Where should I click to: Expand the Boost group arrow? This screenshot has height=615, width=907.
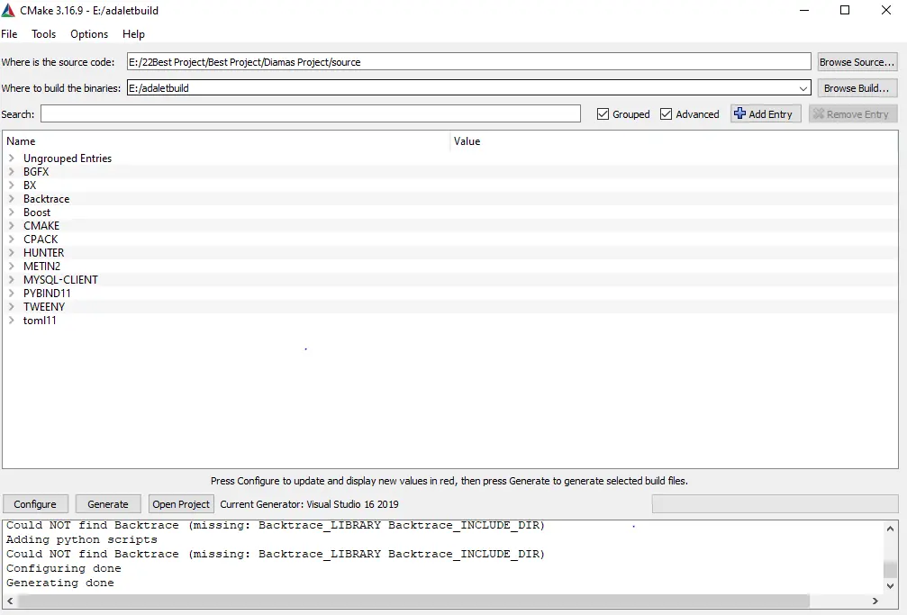click(x=12, y=213)
